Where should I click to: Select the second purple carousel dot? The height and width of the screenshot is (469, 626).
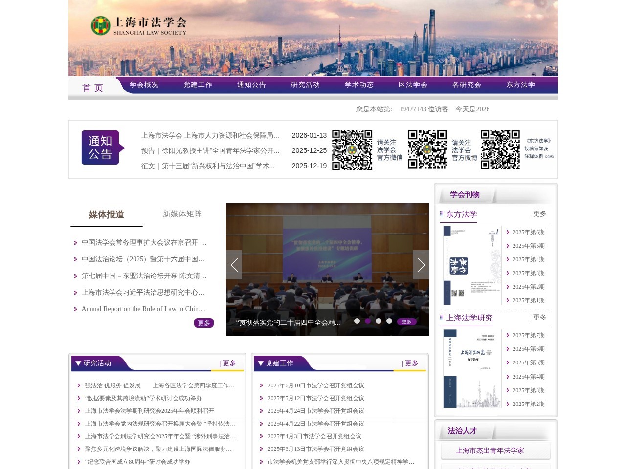tap(368, 321)
